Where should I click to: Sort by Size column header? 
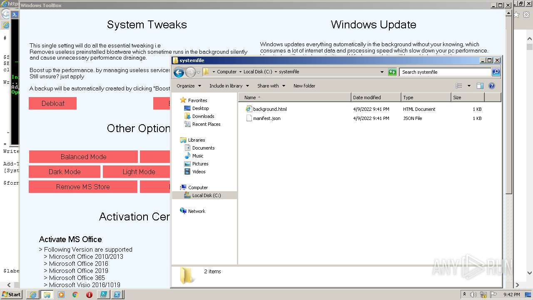468,97
